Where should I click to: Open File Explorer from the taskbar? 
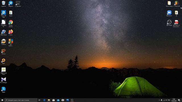(49, 100)
